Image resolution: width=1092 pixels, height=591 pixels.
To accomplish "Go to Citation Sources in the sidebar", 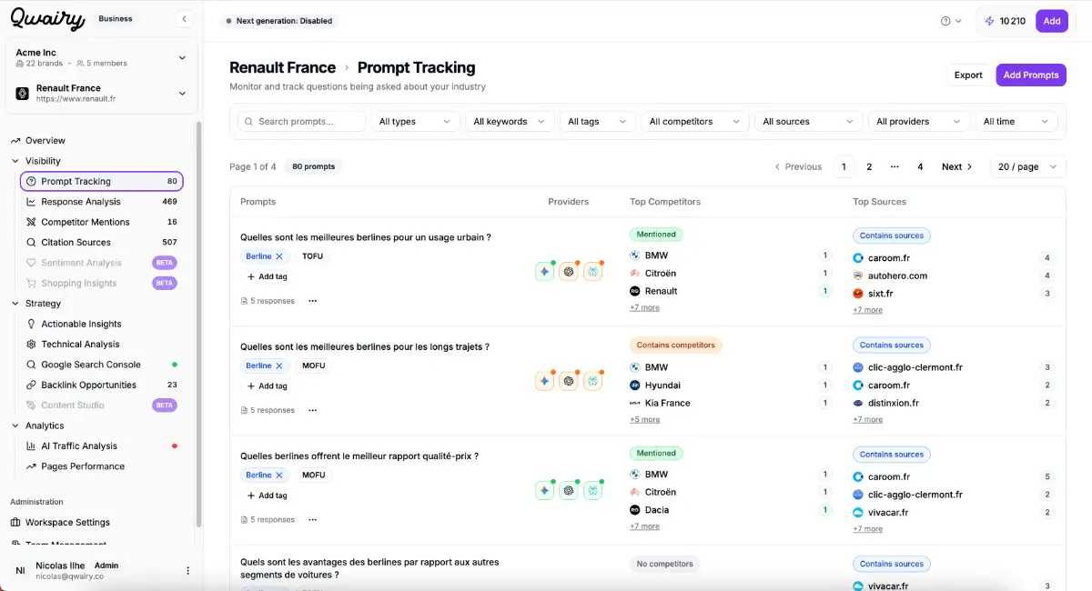I will pos(76,243).
